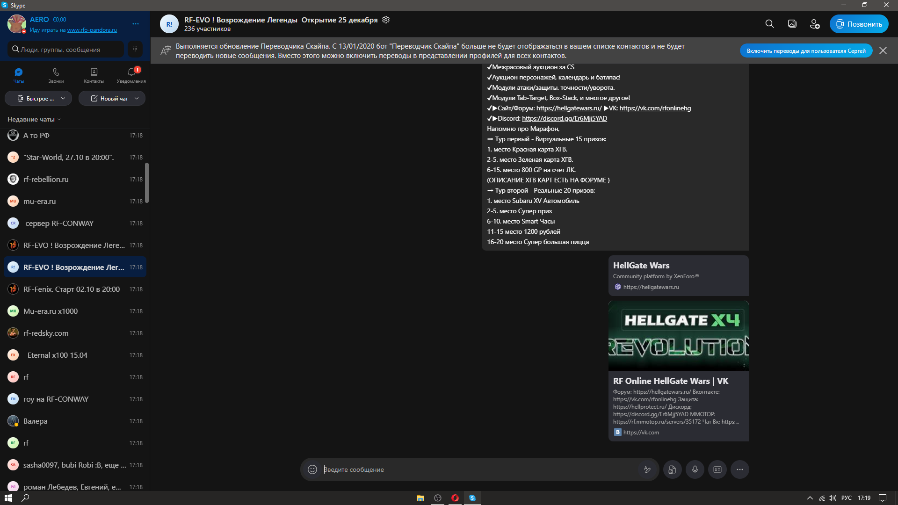Image resolution: width=898 pixels, height=505 pixels.
Task: Open the discord.gg invite link
Action: [565, 118]
